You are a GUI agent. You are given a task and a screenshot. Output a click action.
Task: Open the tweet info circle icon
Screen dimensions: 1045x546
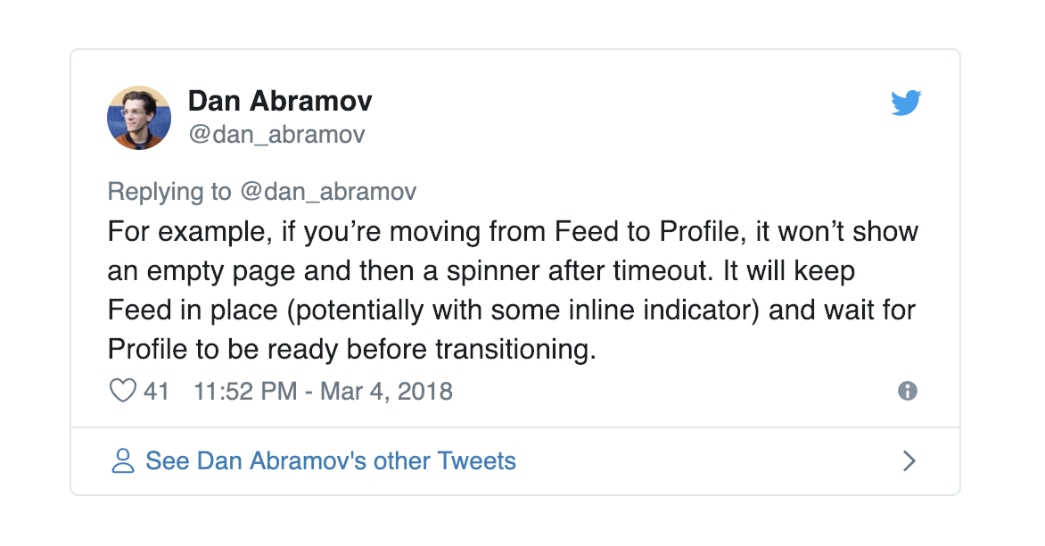coord(907,391)
